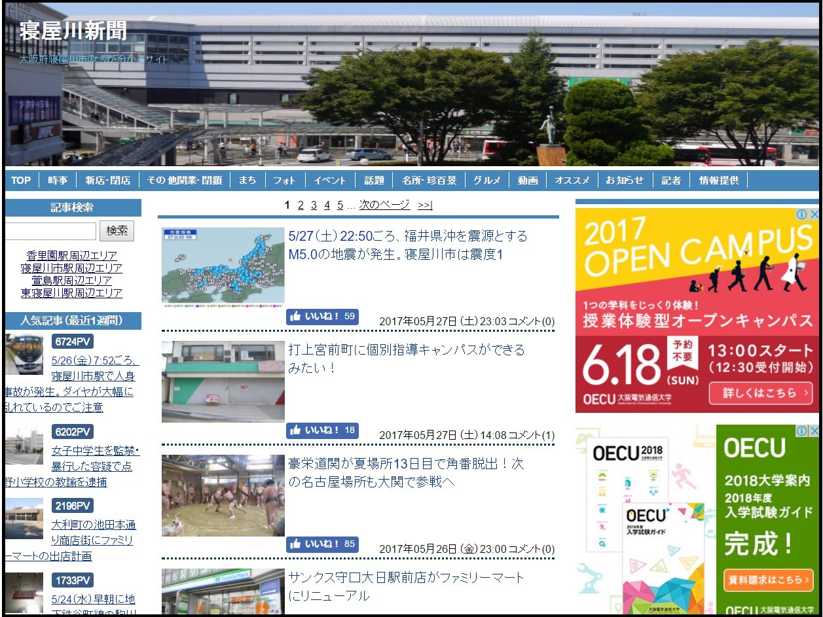The image size is (823, 617).
Task: Click the 寝屋川新聞 site title
Action: click(x=73, y=30)
